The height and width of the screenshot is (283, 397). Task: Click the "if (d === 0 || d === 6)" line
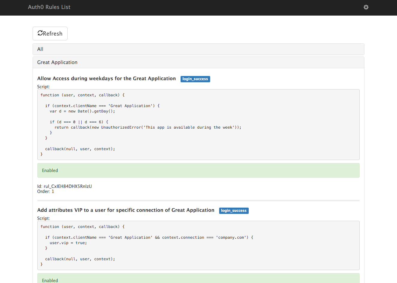pos(79,122)
